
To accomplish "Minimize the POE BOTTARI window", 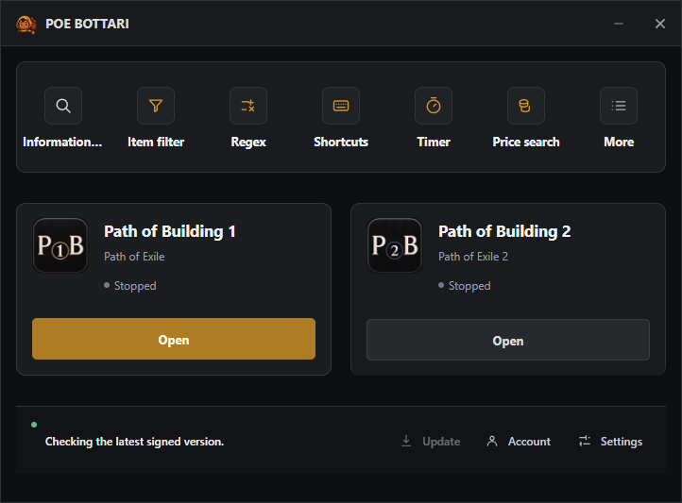I will pyautogui.click(x=619, y=24).
